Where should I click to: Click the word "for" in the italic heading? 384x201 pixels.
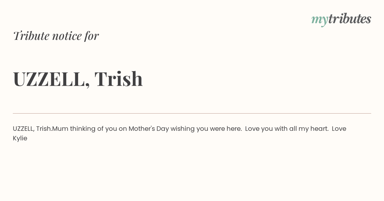[92, 36]
